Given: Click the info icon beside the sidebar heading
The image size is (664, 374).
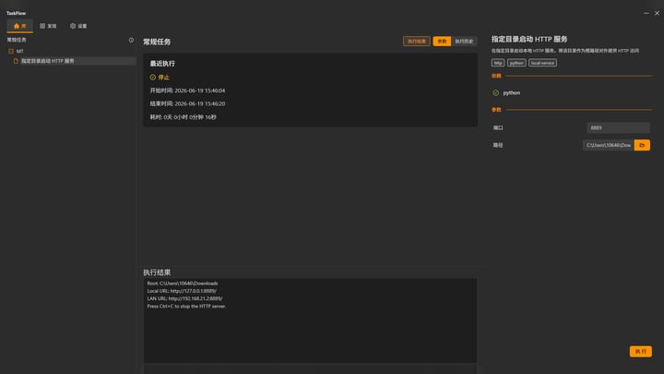Looking at the screenshot, I should (x=131, y=40).
